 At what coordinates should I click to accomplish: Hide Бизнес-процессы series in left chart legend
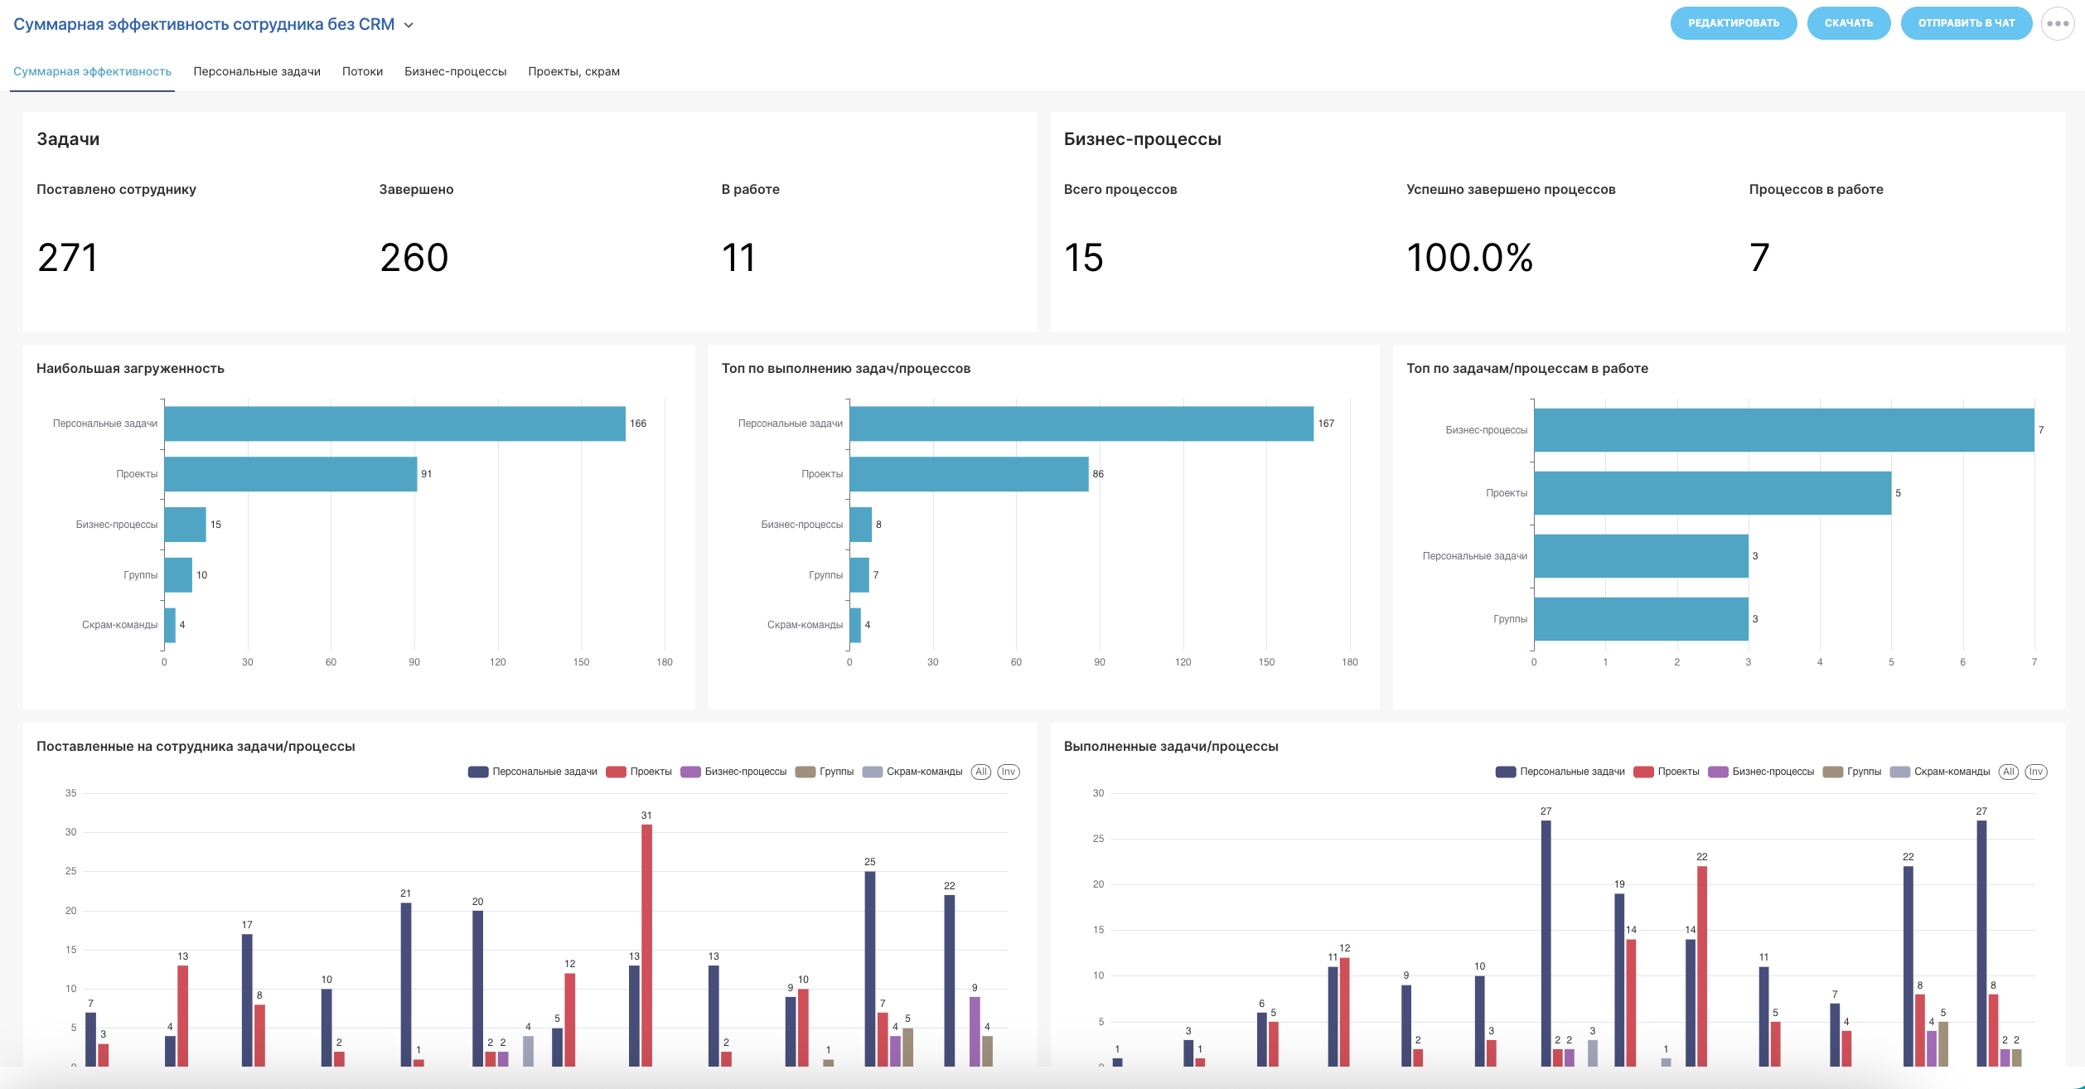(x=733, y=772)
